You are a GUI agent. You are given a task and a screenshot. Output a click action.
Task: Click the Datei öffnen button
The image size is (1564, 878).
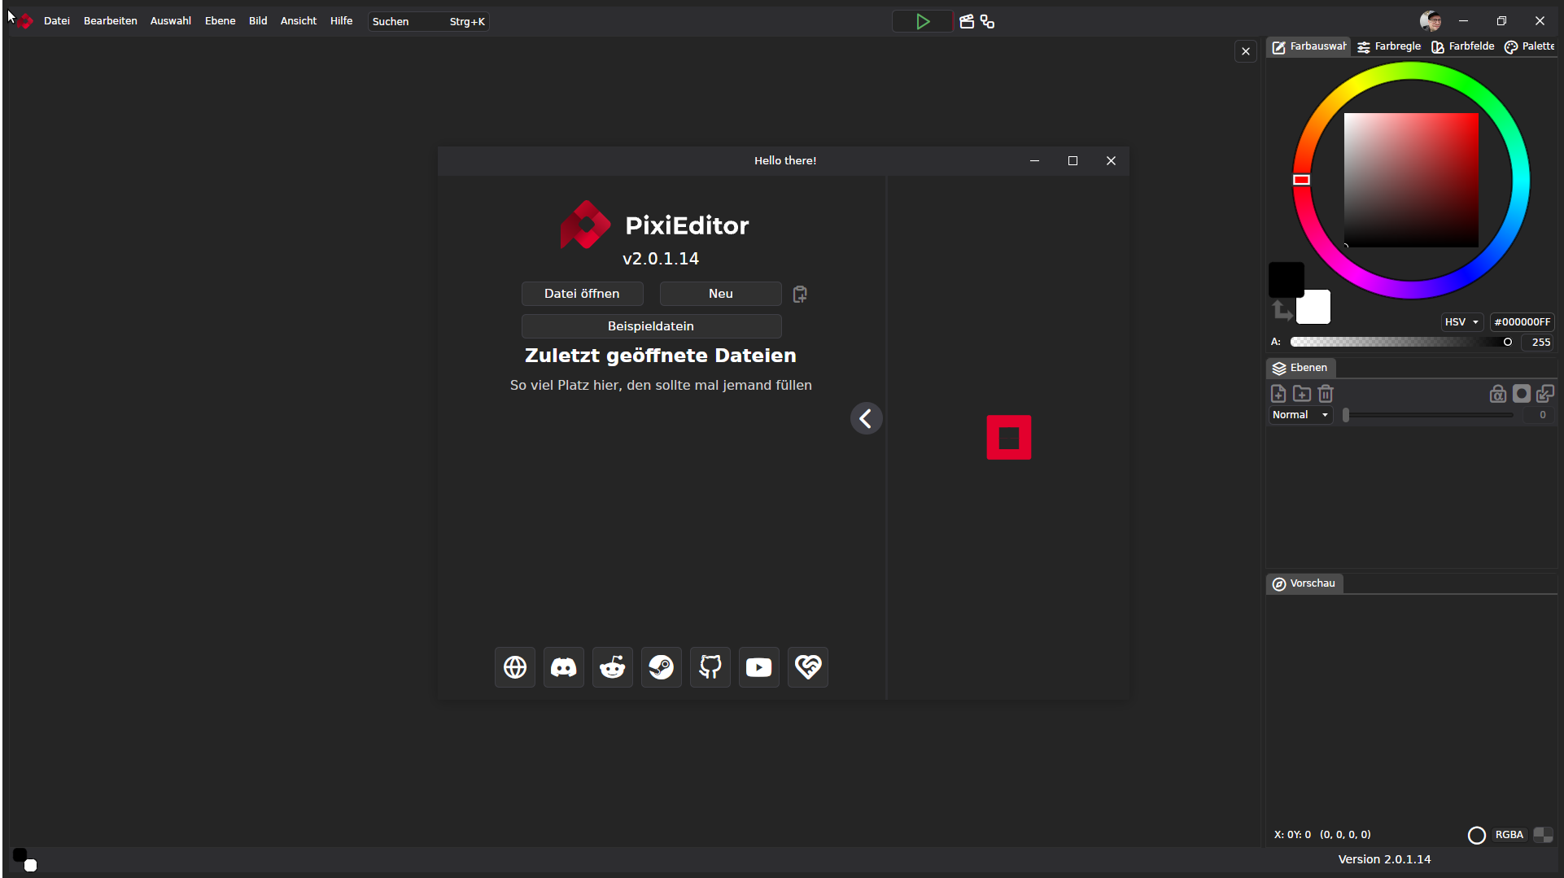(582, 294)
